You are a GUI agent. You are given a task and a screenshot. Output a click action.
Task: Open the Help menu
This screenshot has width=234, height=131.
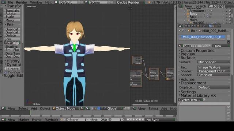pos(49,2)
